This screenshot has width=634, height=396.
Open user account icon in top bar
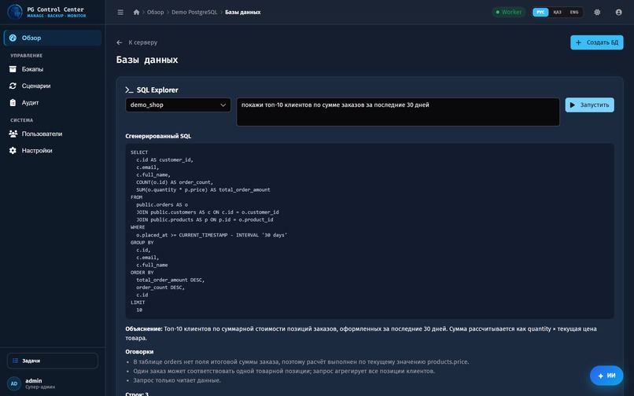tap(618, 12)
